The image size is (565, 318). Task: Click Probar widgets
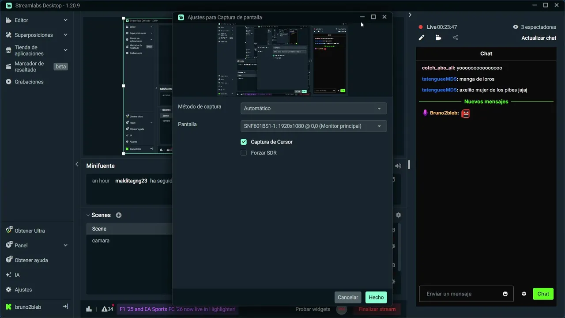pos(313,309)
